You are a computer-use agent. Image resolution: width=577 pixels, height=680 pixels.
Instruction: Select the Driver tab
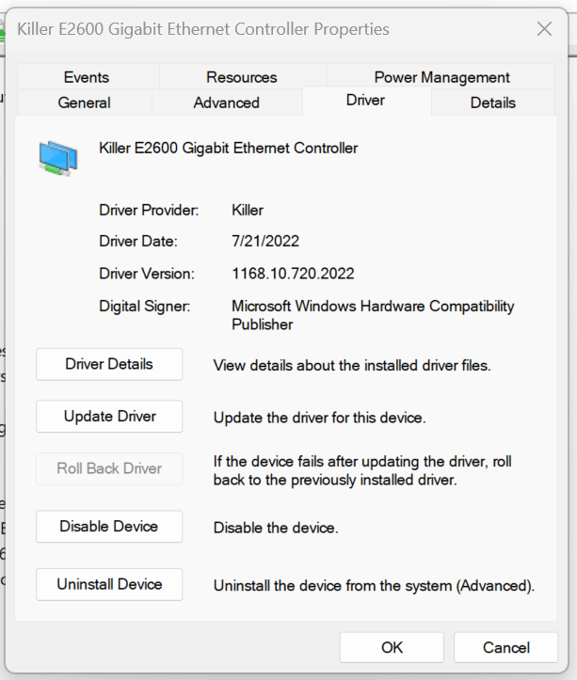click(365, 101)
